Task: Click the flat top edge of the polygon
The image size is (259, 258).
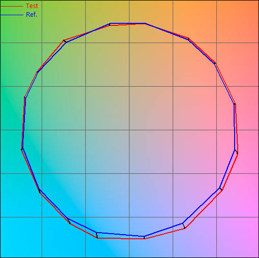Action: click(x=127, y=23)
